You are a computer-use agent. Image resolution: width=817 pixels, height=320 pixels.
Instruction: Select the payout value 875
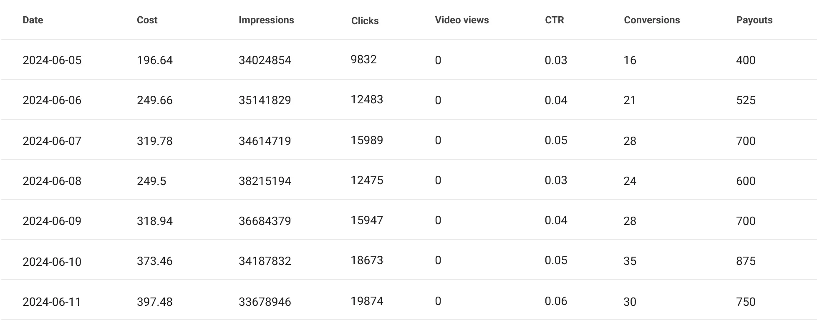point(746,261)
